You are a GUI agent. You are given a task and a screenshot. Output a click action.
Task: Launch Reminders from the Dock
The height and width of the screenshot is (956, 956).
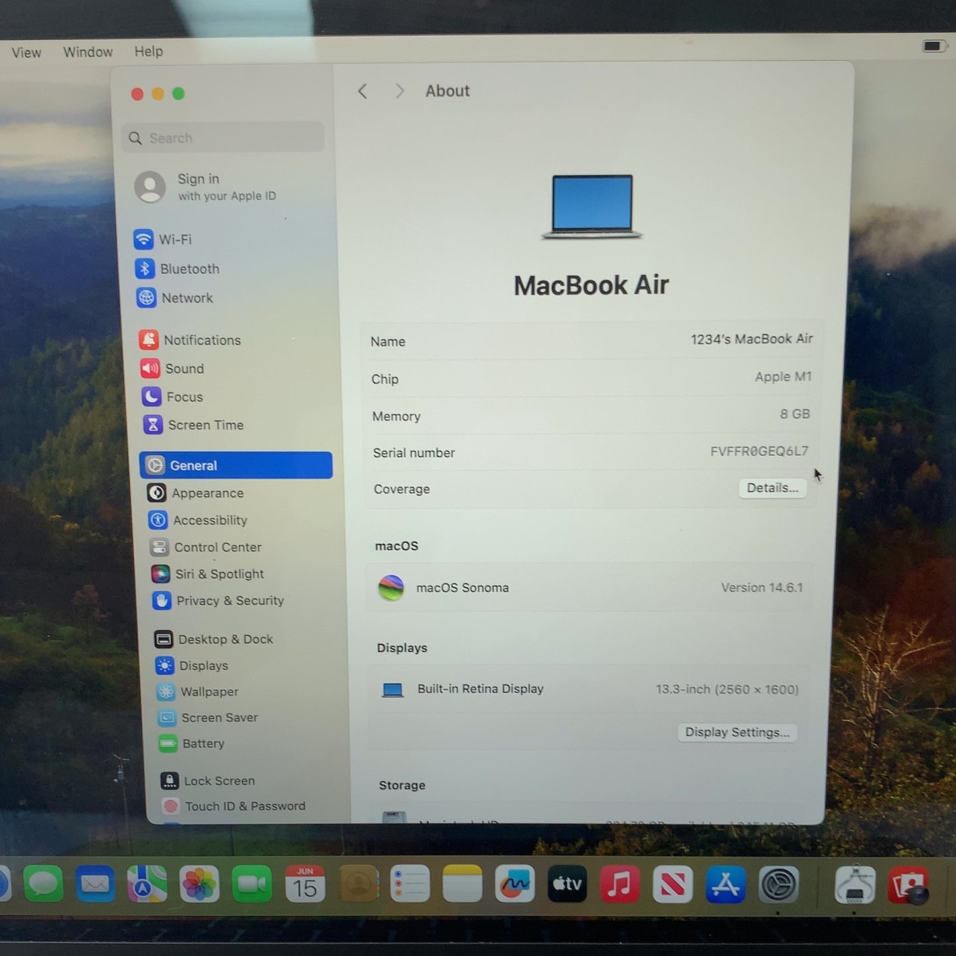[x=410, y=883]
